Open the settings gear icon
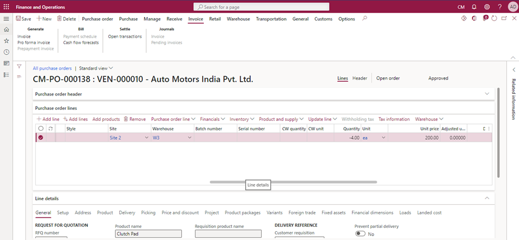Screen dimensions: 519x240 click(x=487, y=7)
